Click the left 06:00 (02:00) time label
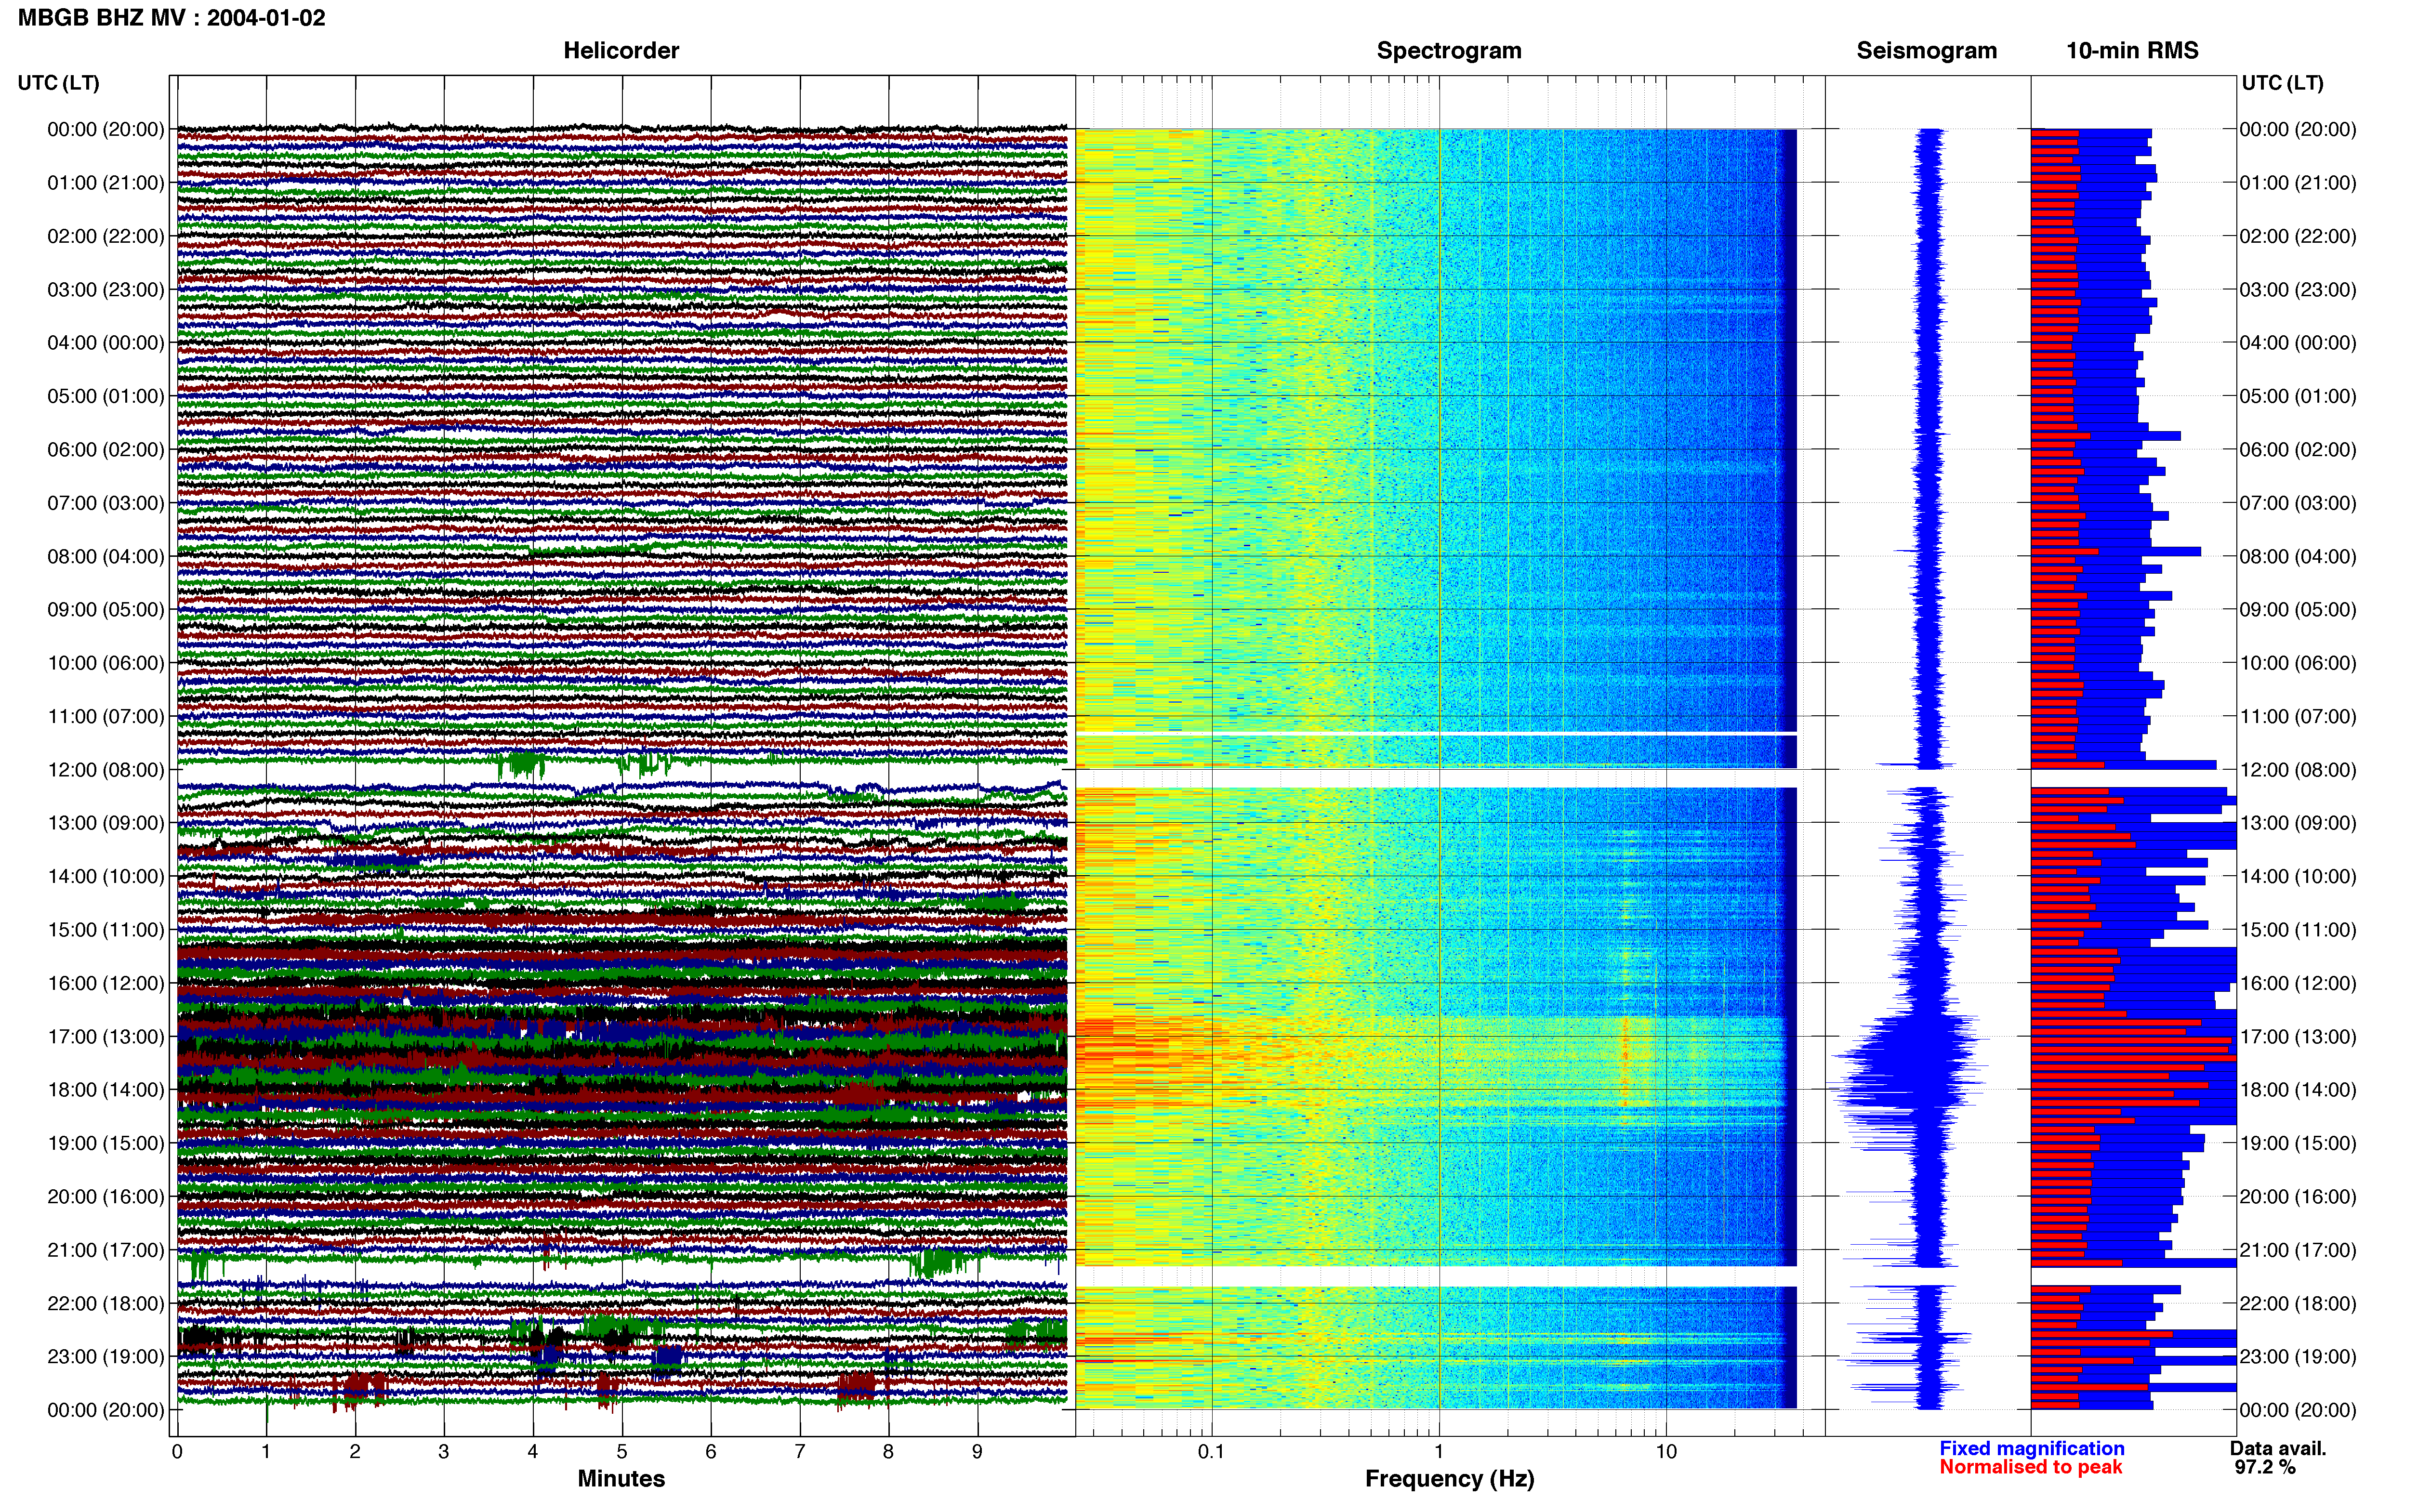 [x=106, y=450]
